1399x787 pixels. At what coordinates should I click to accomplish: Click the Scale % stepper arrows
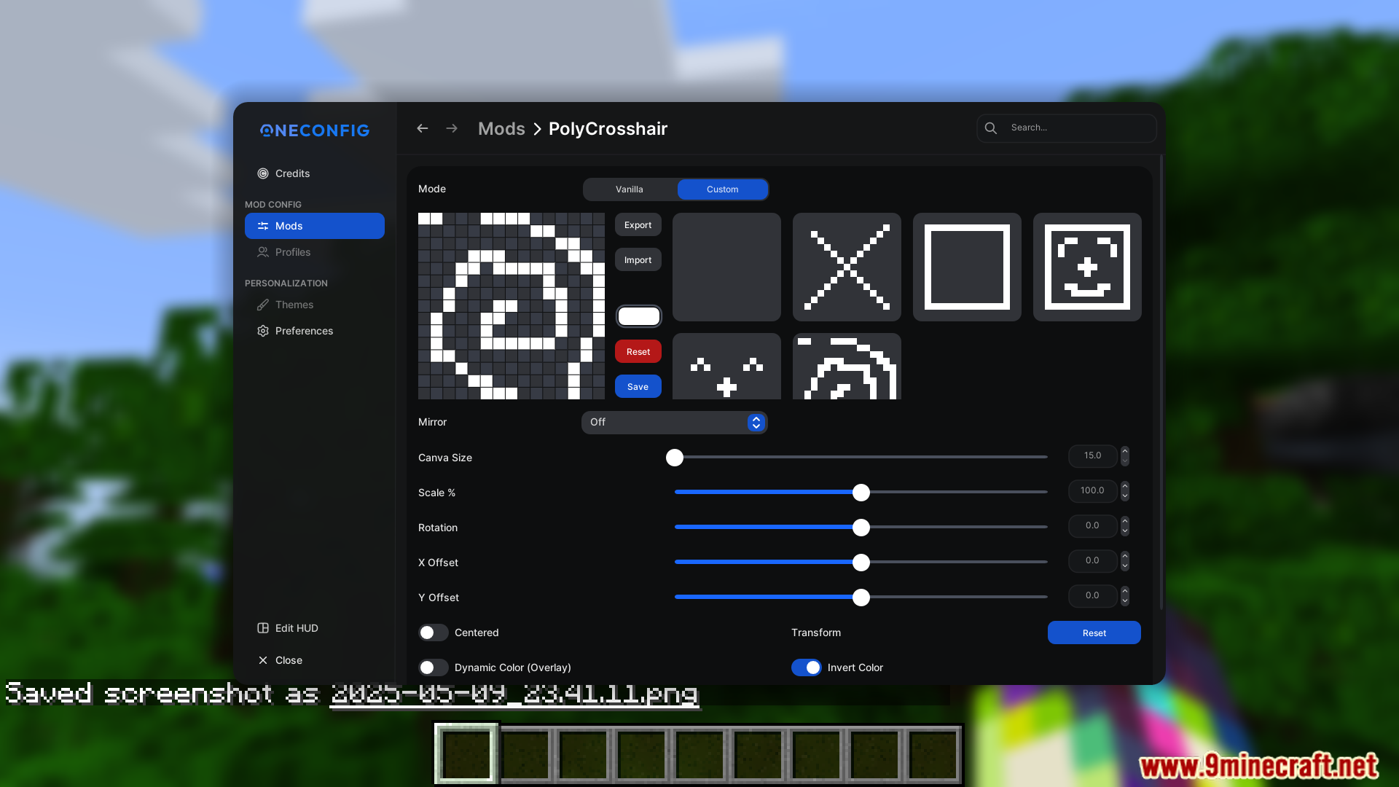(x=1125, y=491)
